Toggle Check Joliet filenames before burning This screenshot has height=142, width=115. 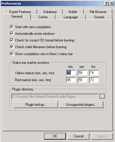tap(12, 47)
